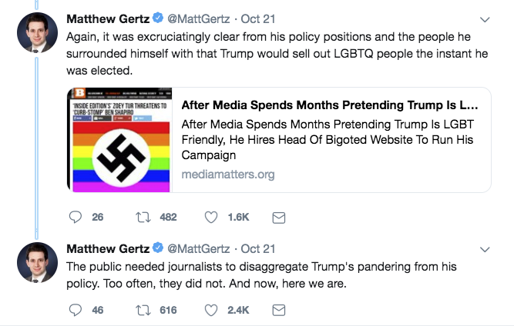The width and height of the screenshot is (514, 326).
Task: Retweet the first tweet with 482 retweets
Action: (x=144, y=218)
